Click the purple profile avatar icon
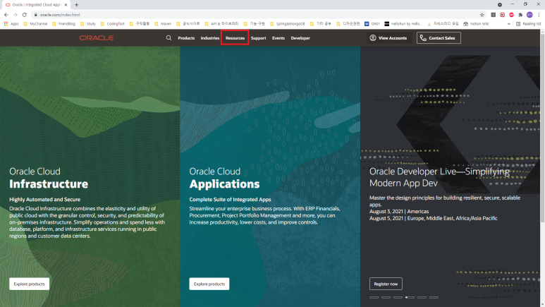This screenshot has height=307, width=545. pyautogui.click(x=529, y=15)
